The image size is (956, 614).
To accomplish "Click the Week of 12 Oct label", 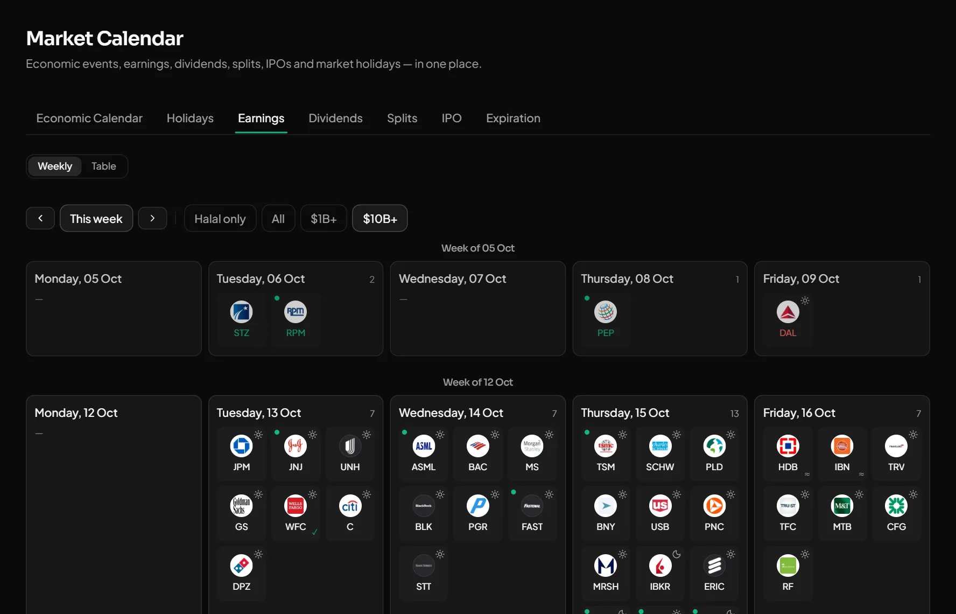I will pyautogui.click(x=478, y=382).
